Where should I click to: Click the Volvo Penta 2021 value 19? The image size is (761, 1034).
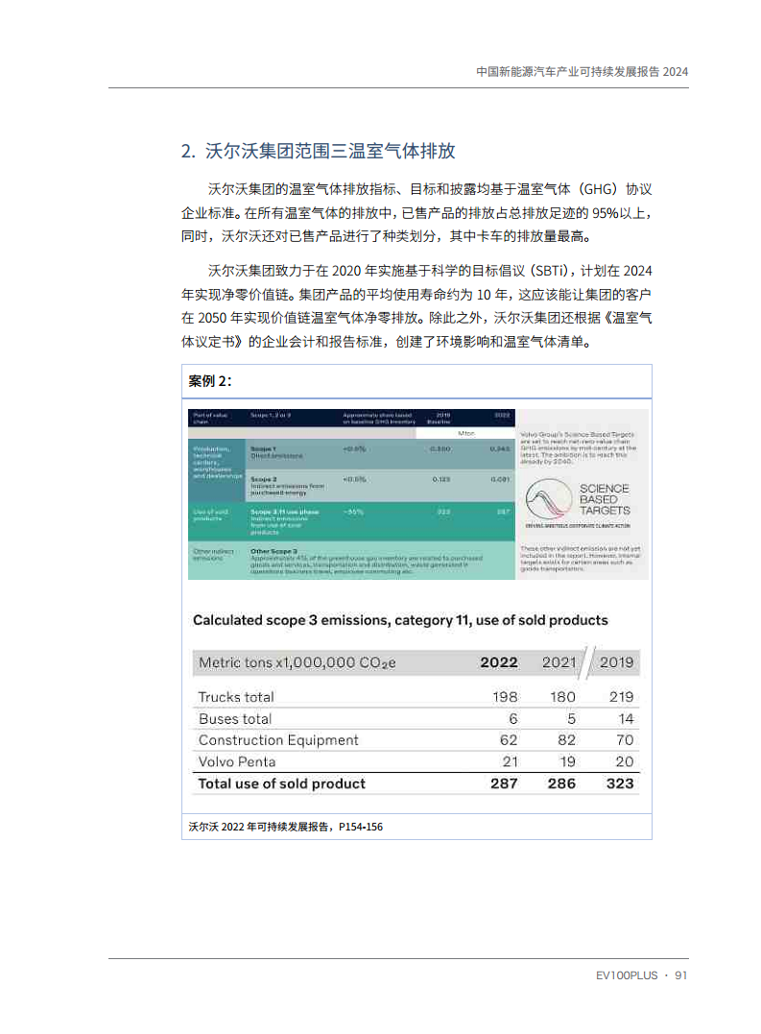pos(567,761)
